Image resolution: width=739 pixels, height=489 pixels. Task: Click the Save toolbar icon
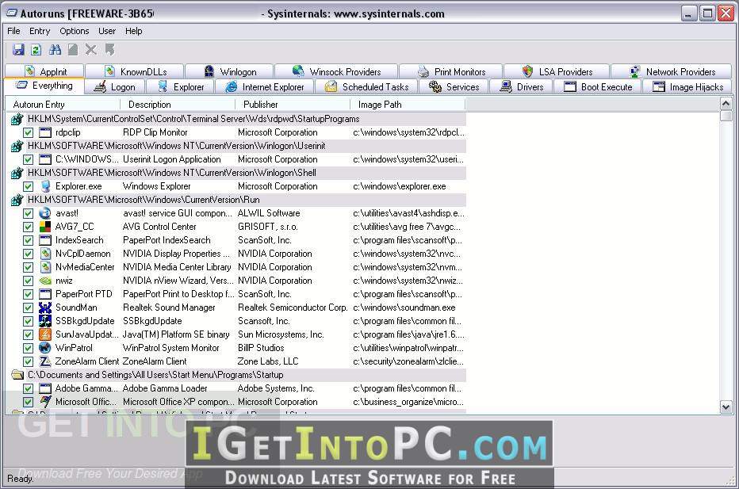pos(18,49)
